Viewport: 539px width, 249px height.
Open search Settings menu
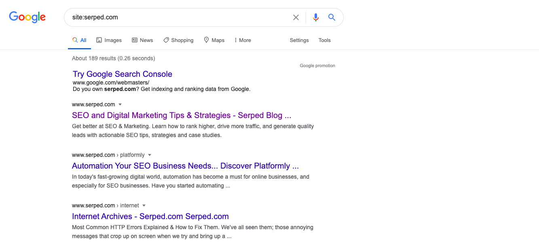click(299, 40)
